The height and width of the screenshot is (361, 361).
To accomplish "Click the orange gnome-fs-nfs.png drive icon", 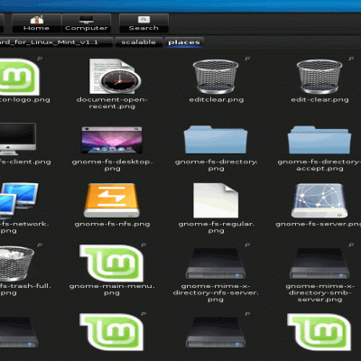I will (112, 200).
